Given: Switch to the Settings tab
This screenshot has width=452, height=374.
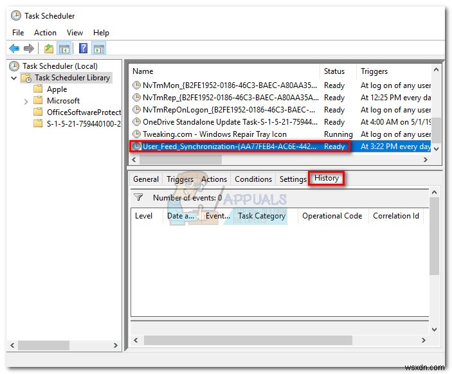Looking at the screenshot, I should 293,179.
